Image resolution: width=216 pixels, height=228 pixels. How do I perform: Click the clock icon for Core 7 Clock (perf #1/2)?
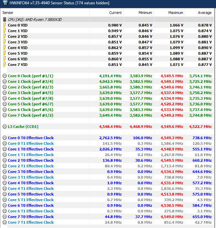coord(5,115)
